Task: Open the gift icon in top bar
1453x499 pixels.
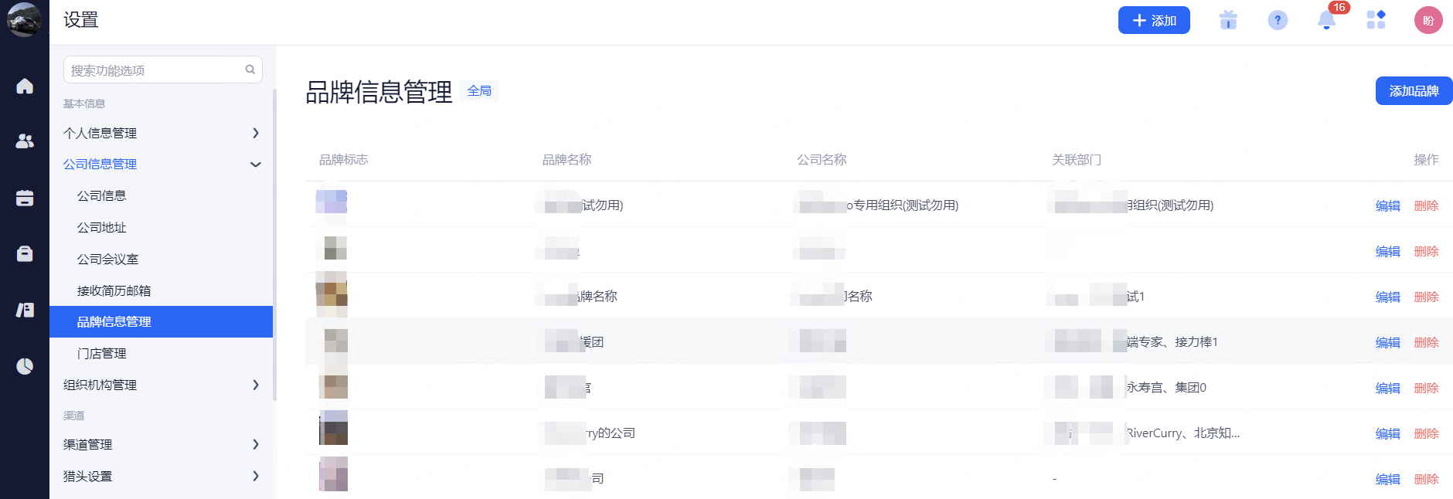Action: tap(1228, 20)
